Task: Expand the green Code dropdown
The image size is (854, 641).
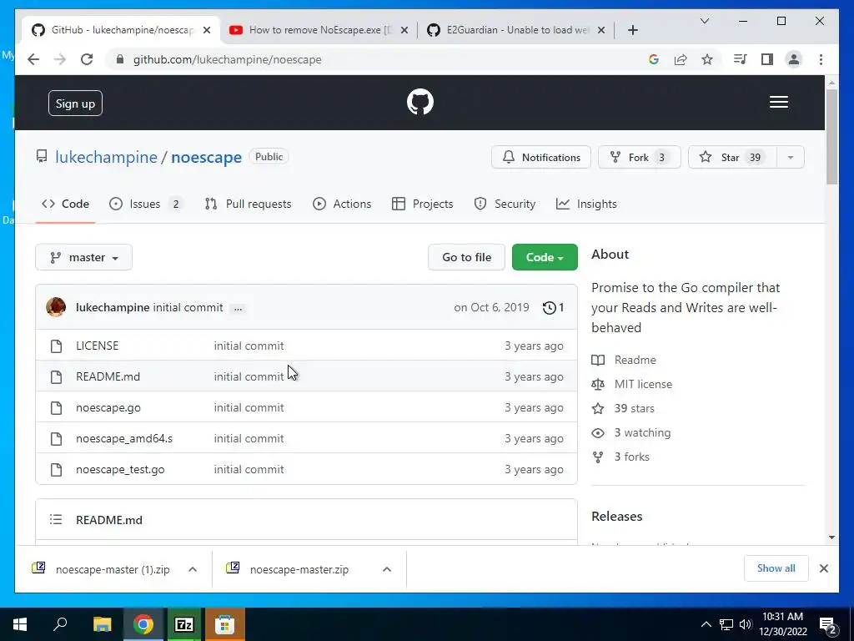Action: (x=545, y=257)
